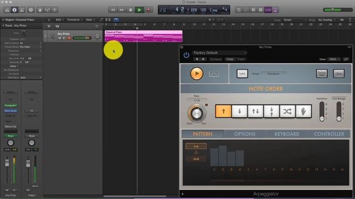The height and width of the screenshot is (199, 355).
Task: Open the Editors scissors button
Action: 55,10
